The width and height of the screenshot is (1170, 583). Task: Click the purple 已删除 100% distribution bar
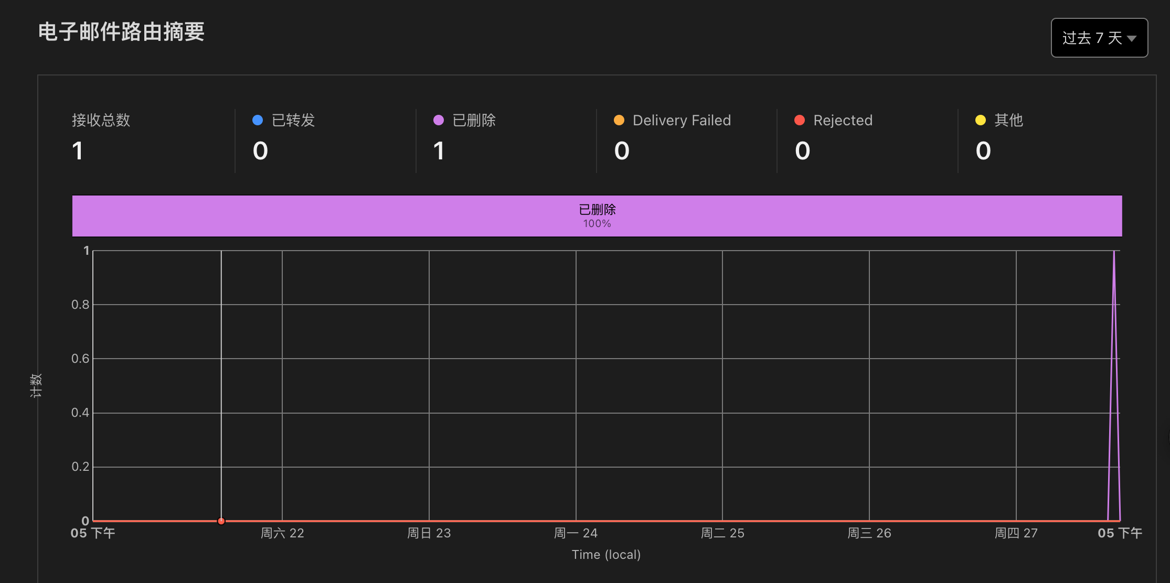(x=597, y=216)
